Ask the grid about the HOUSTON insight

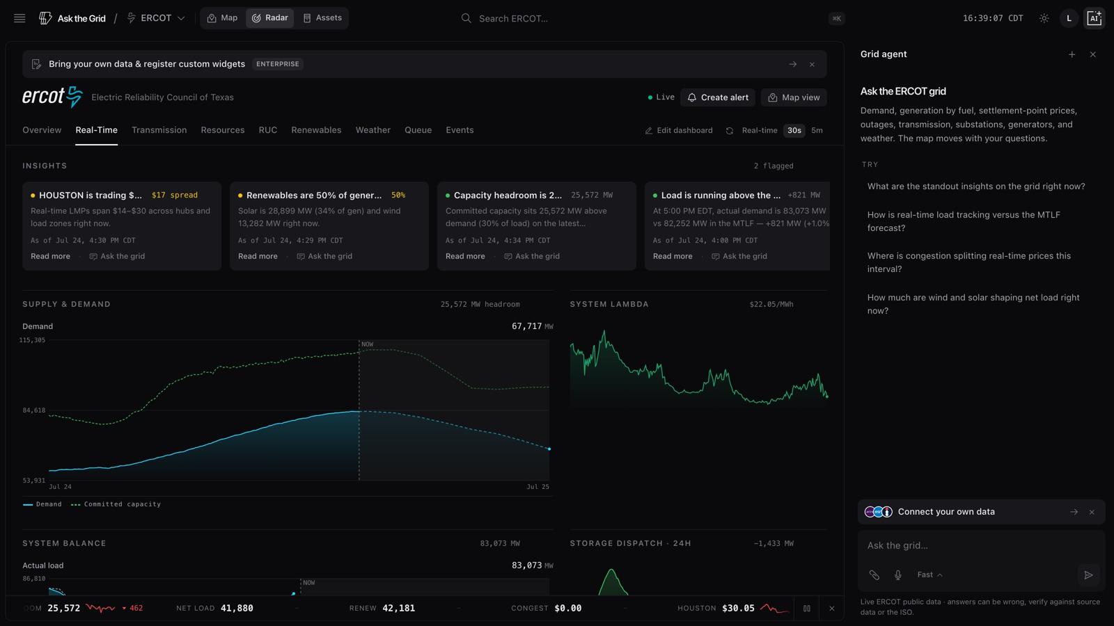(117, 256)
